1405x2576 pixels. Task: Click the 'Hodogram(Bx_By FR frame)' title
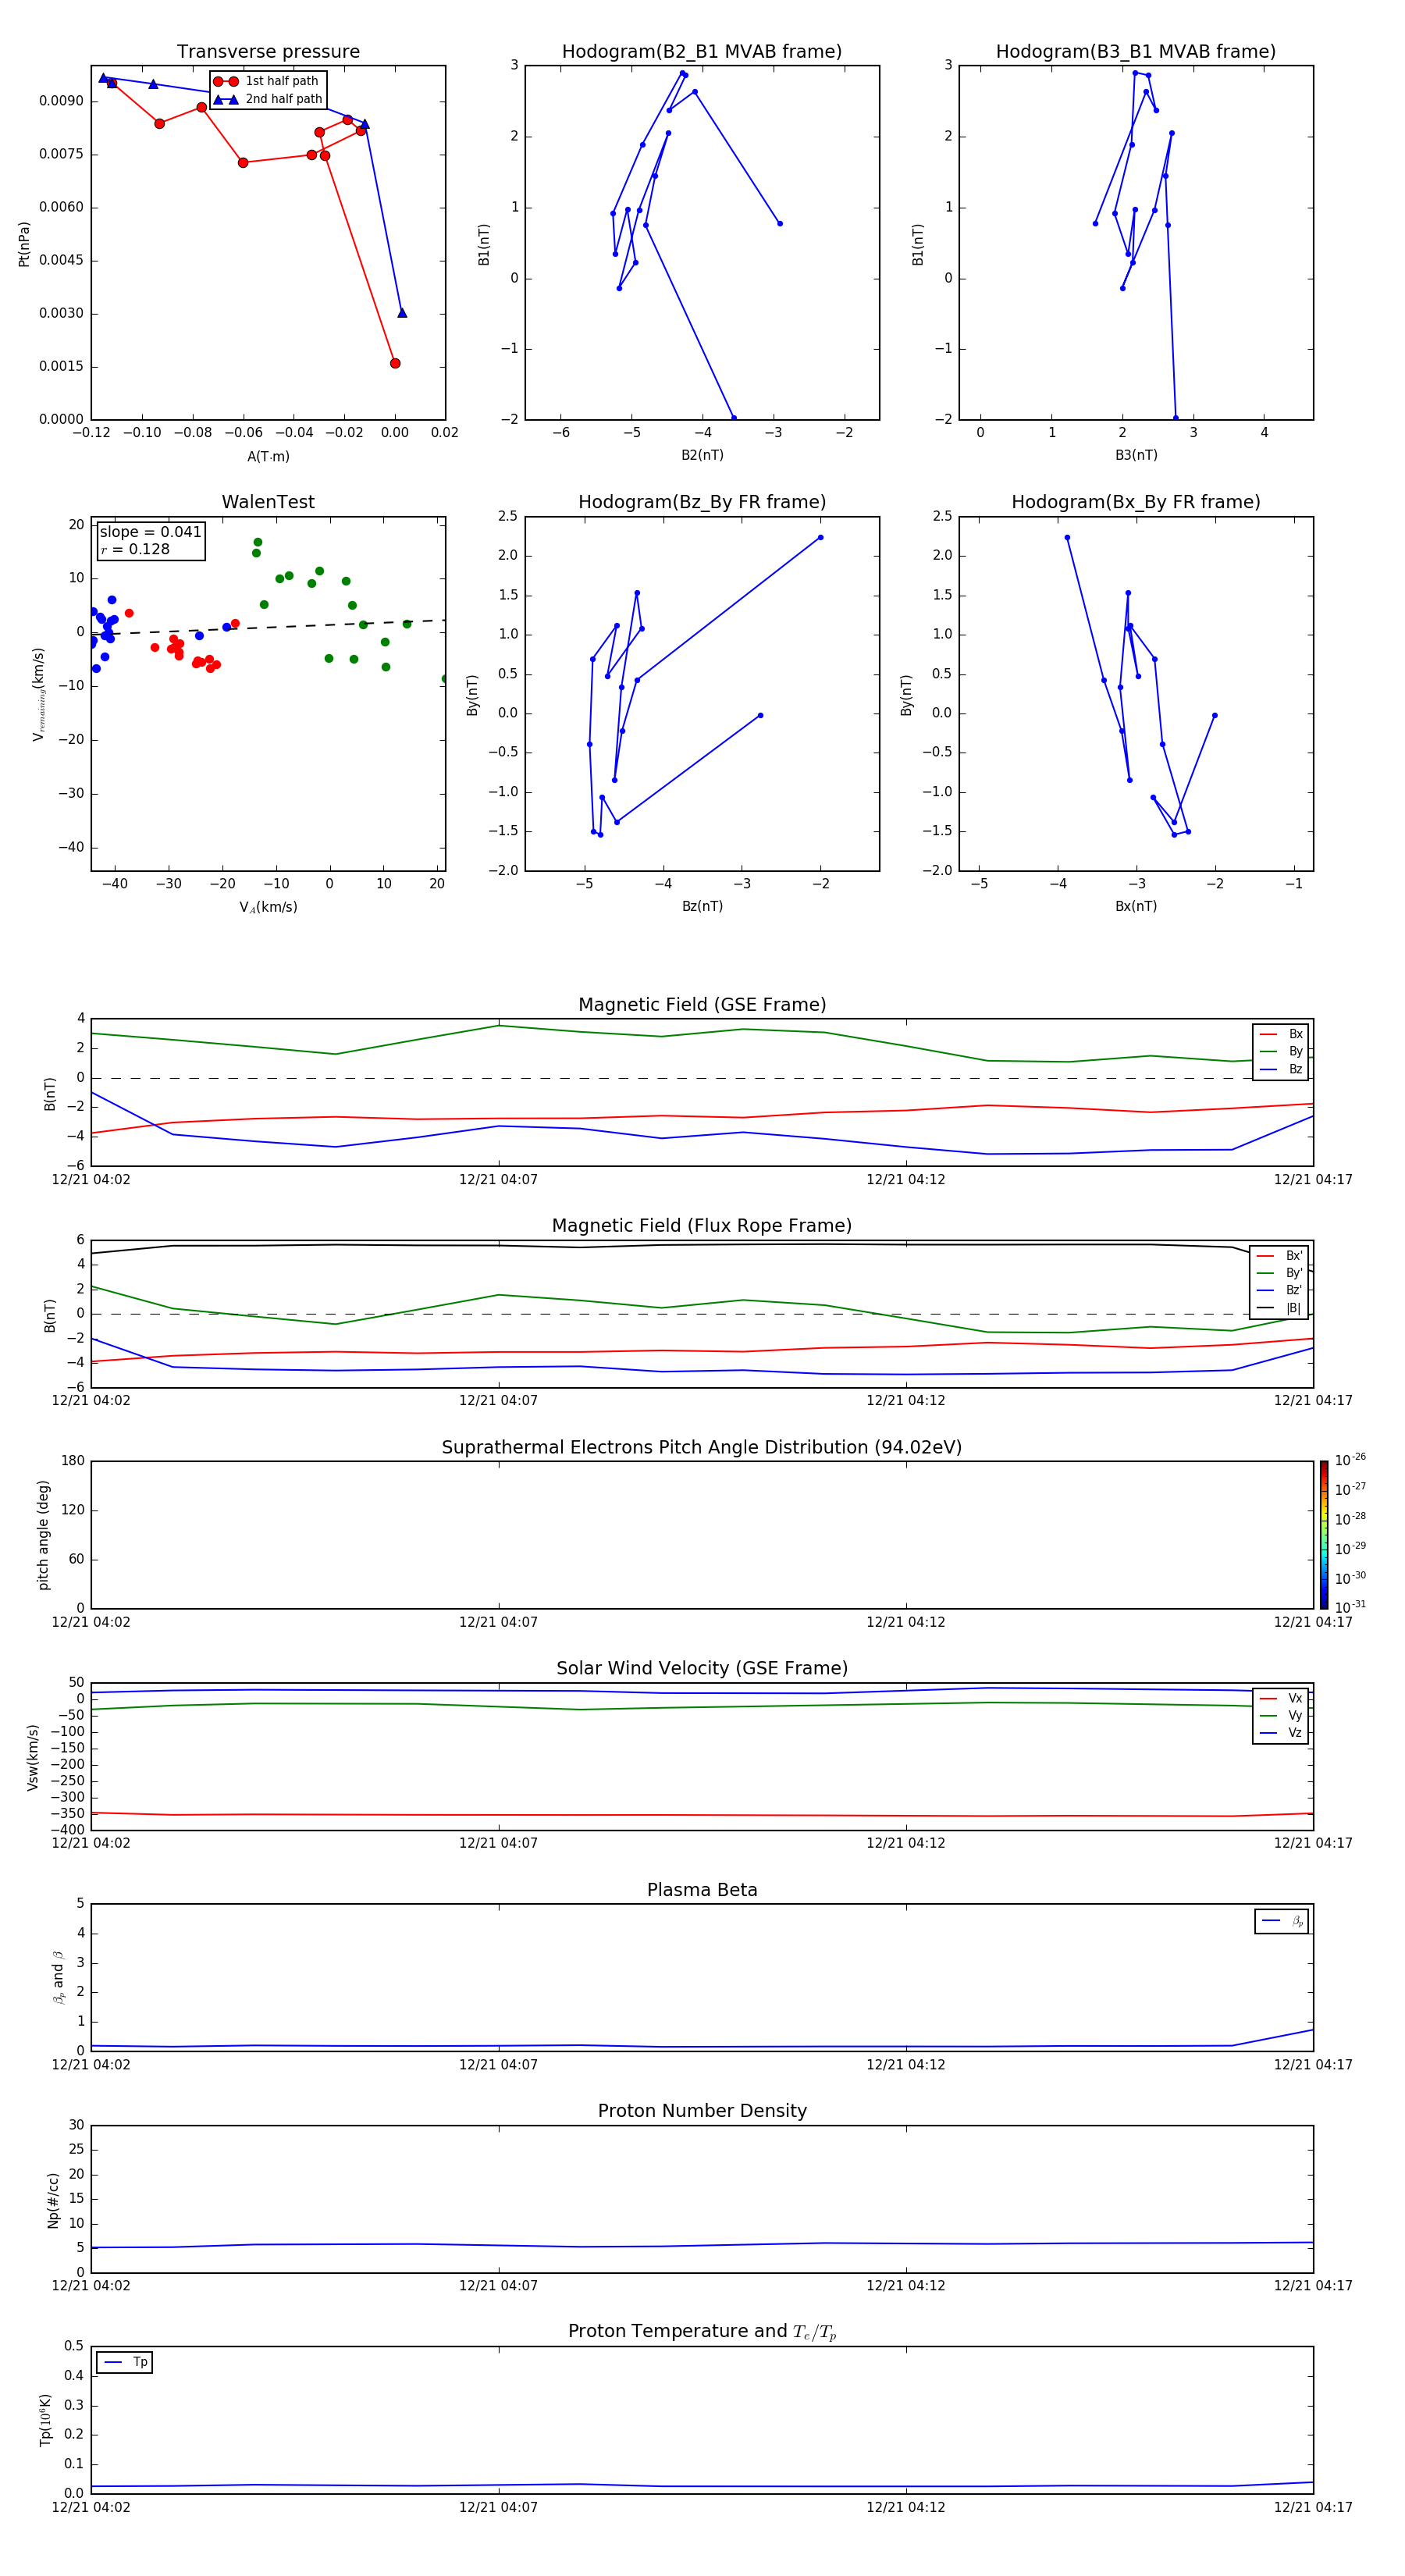coord(1136,502)
